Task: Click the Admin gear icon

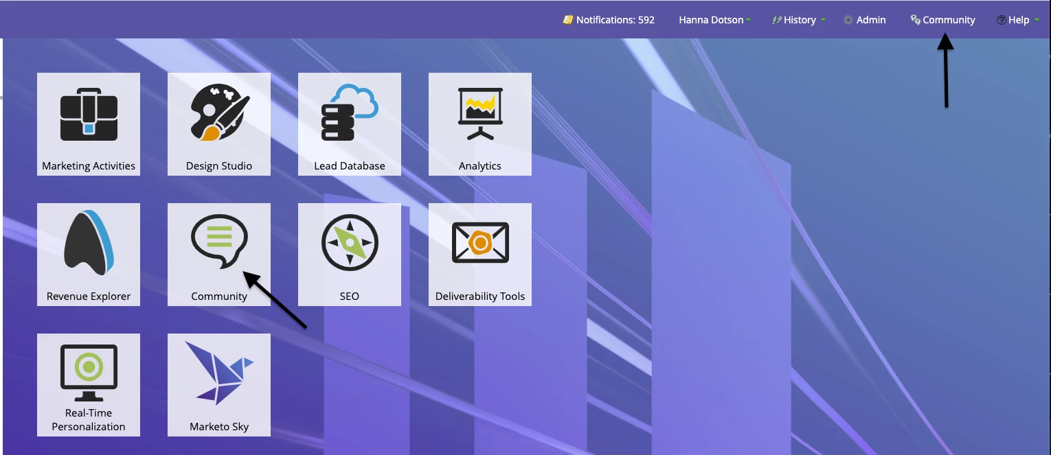Action: click(x=848, y=20)
